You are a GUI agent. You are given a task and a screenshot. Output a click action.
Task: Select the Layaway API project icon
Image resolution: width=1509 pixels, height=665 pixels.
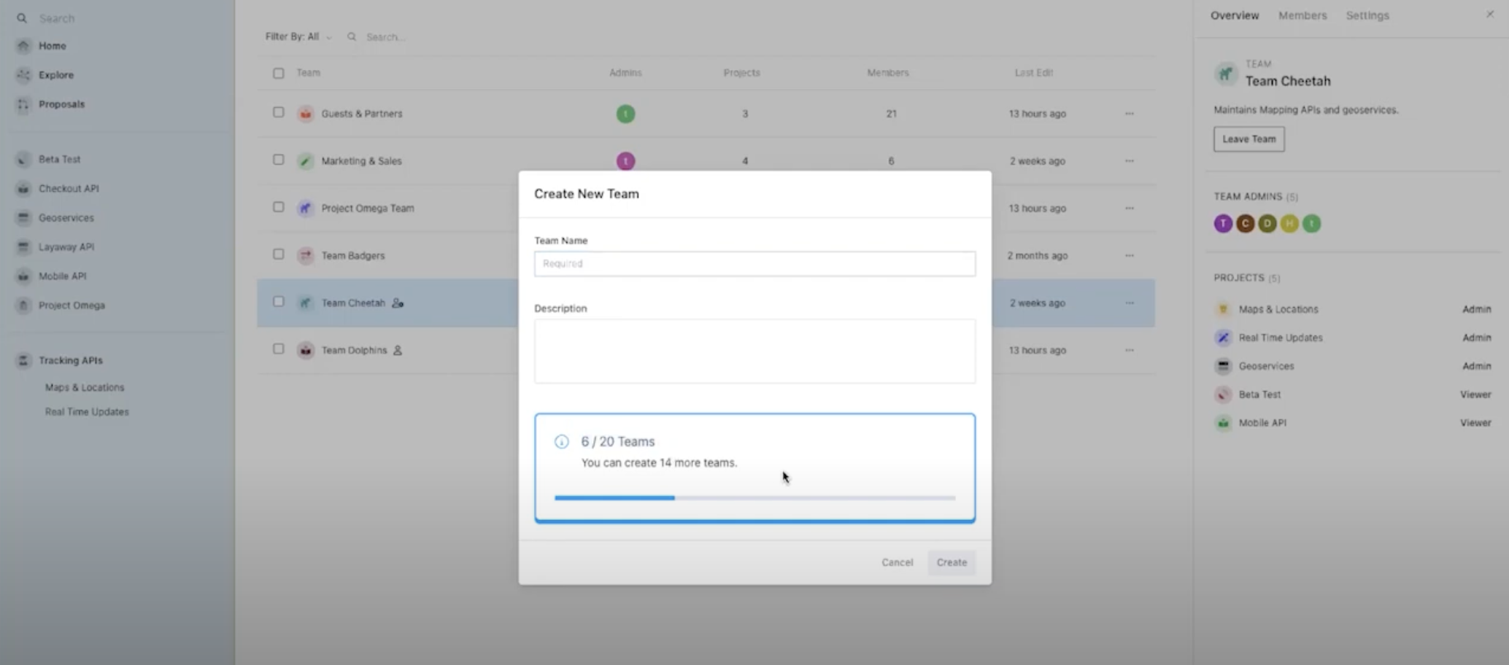tap(23, 246)
